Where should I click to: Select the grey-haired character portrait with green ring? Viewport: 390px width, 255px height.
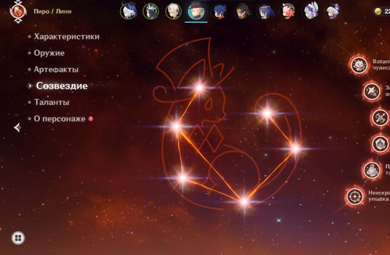(173, 11)
